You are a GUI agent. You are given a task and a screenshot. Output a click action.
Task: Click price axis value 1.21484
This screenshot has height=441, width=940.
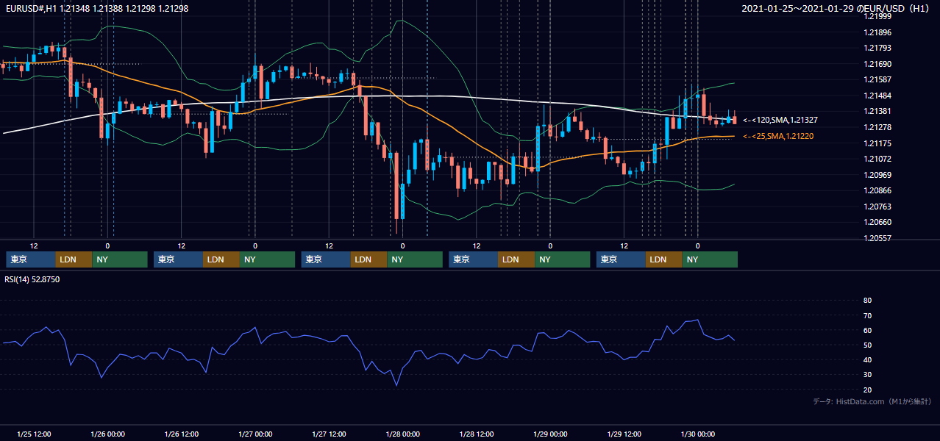pos(878,96)
